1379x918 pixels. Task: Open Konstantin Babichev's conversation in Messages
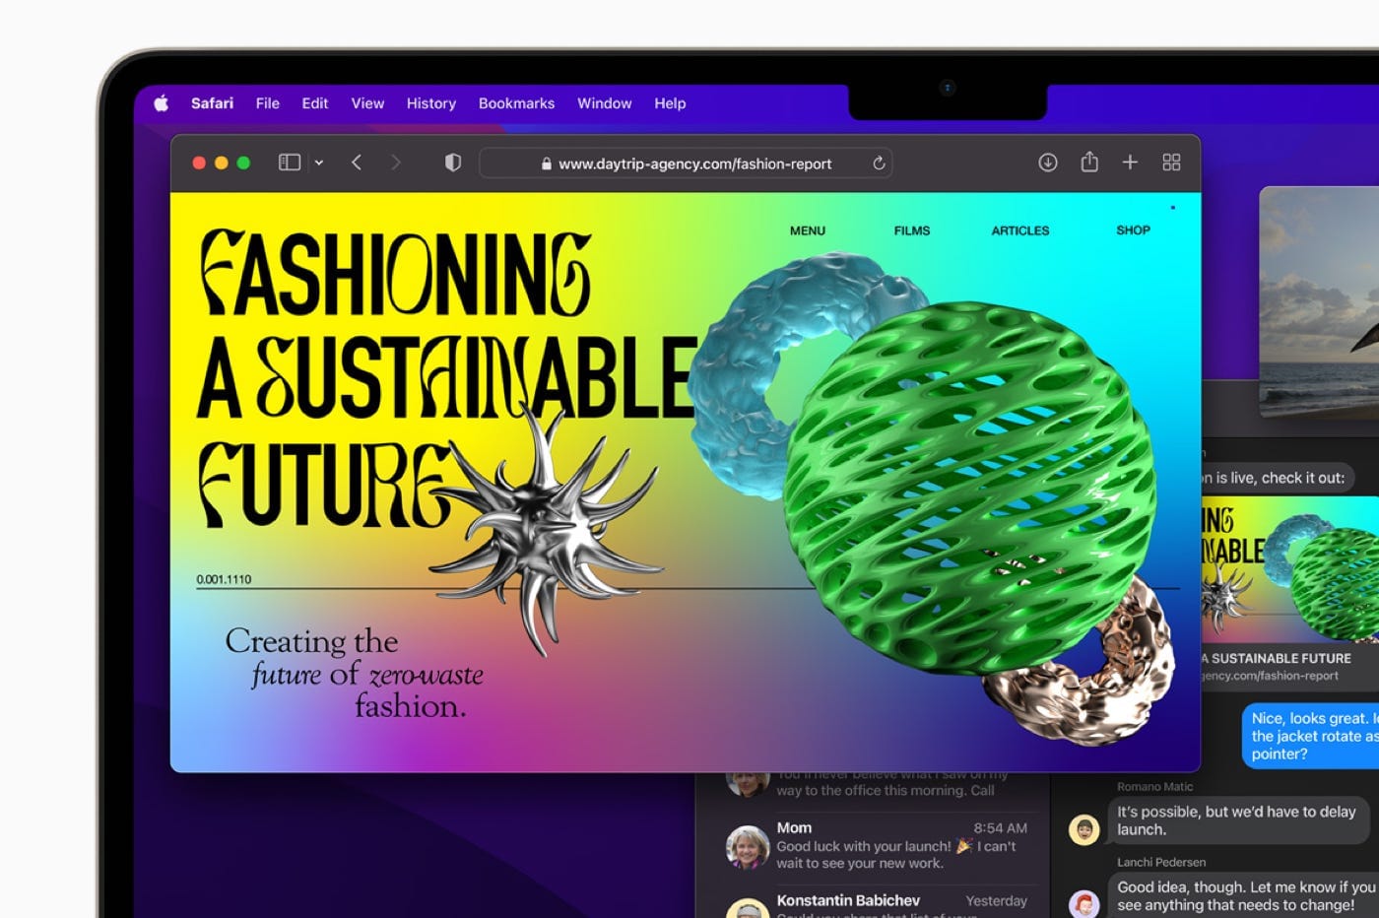pos(875,902)
